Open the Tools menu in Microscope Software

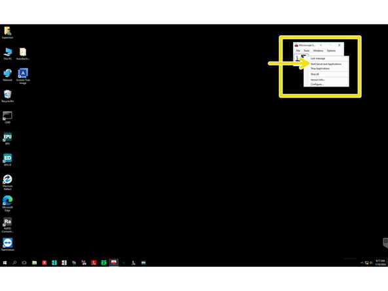tap(307, 50)
